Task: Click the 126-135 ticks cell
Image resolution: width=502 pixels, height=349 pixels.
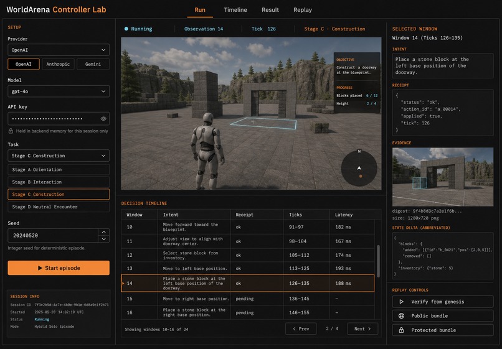Action: [299, 284]
